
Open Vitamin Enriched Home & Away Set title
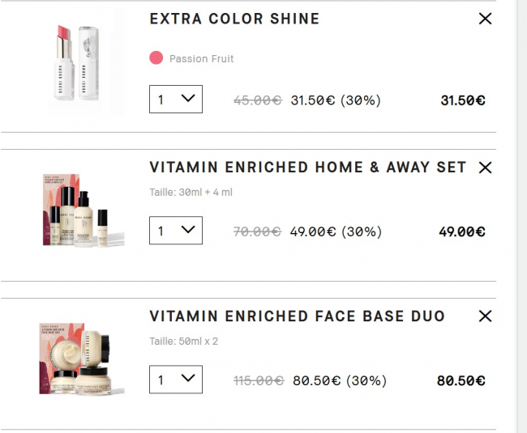pos(307,168)
